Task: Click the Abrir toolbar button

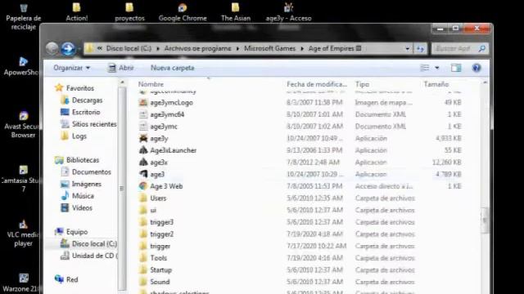Action: tap(121, 68)
